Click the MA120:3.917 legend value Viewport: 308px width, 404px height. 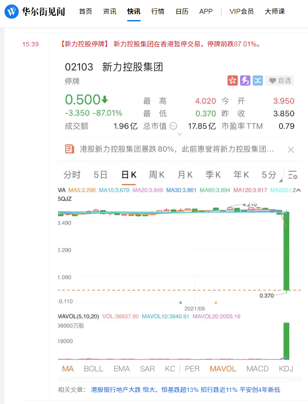click(x=250, y=190)
